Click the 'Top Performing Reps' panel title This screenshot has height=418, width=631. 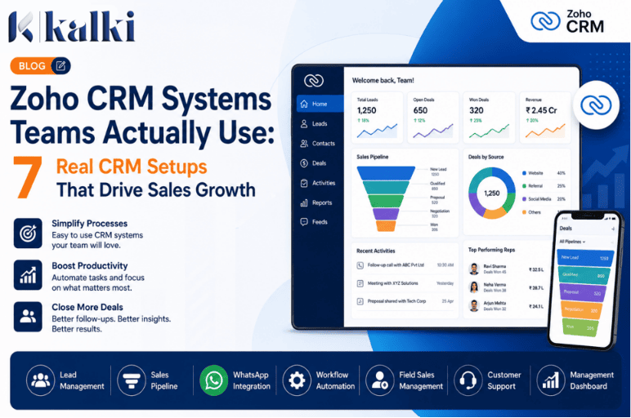point(491,250)
